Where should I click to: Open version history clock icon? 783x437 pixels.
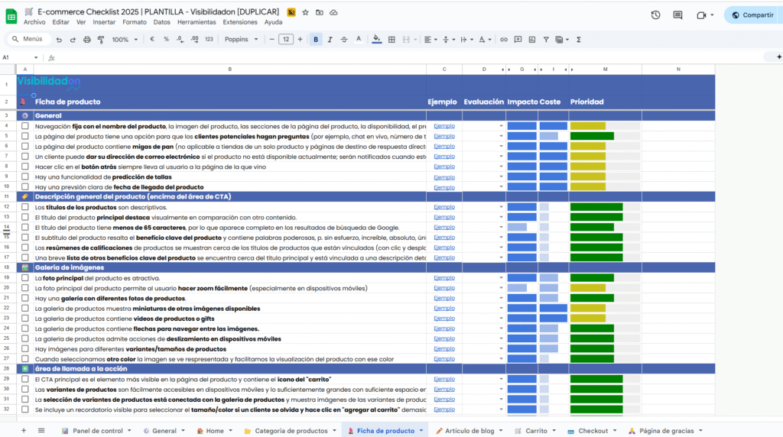(x=655, y=15)
